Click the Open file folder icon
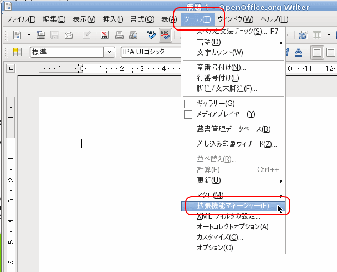The height and width of the screenshot is (272, 337). 40,36
